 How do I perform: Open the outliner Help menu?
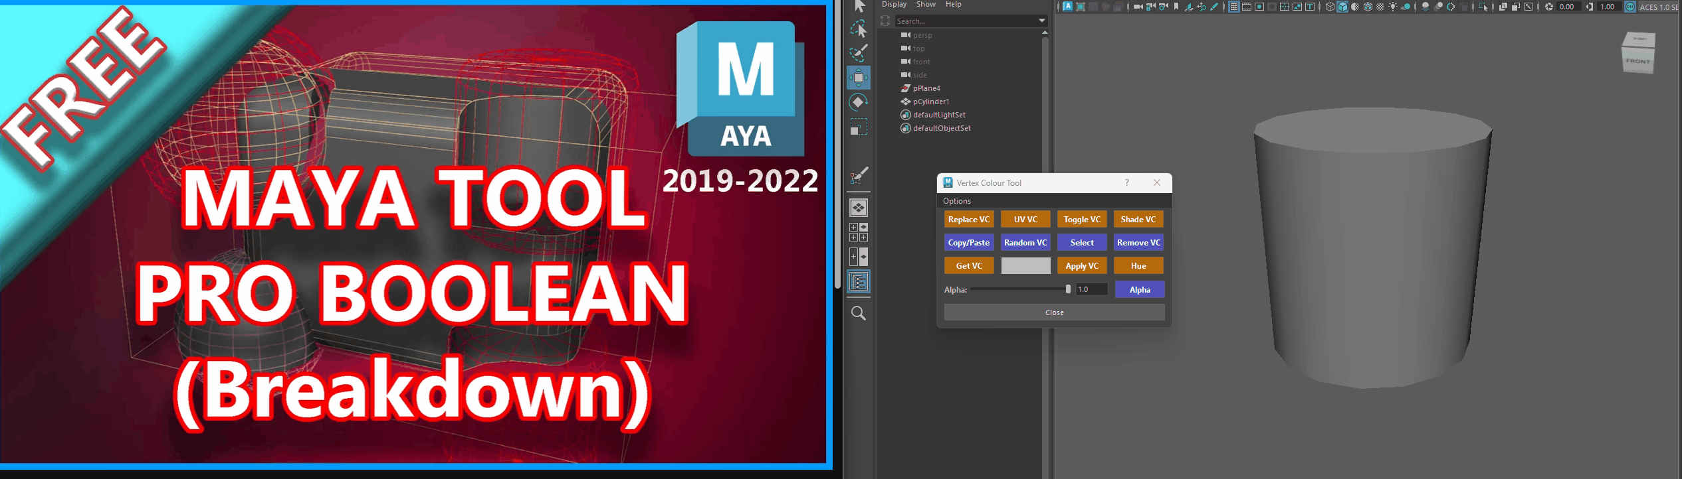[x=954, y=5]
